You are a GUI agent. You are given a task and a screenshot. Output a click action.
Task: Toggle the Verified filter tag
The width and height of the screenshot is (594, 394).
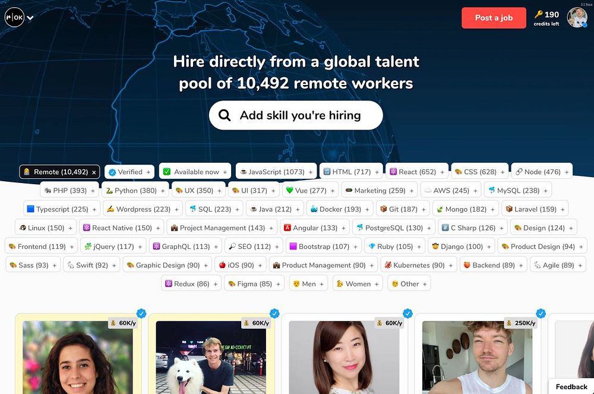tap(129, 172)
